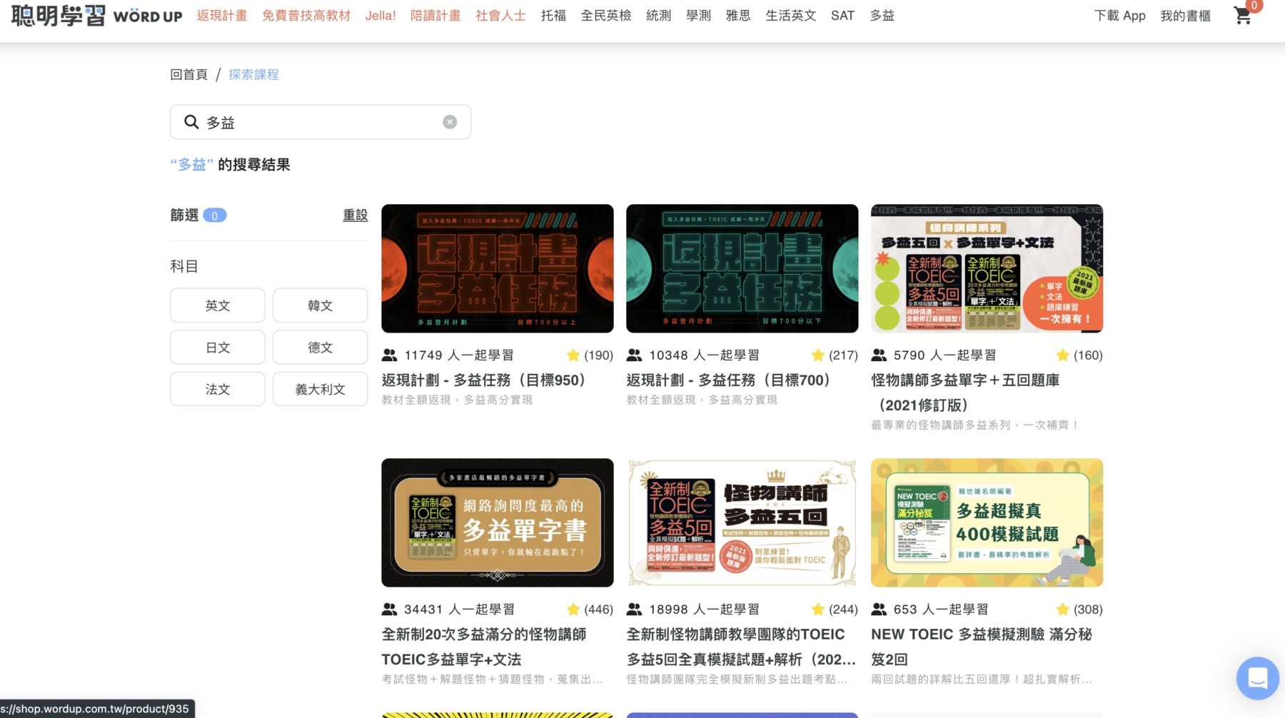Image resolution: width=1285 pixels, height=718 pixels.
Task: Clear the search field with the X icon
Action: pos(450,122)
